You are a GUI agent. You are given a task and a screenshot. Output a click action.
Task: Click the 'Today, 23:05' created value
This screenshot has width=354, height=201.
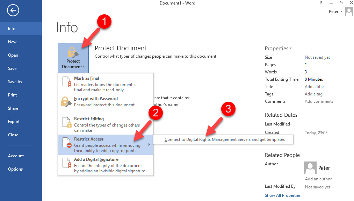(316, 133)
